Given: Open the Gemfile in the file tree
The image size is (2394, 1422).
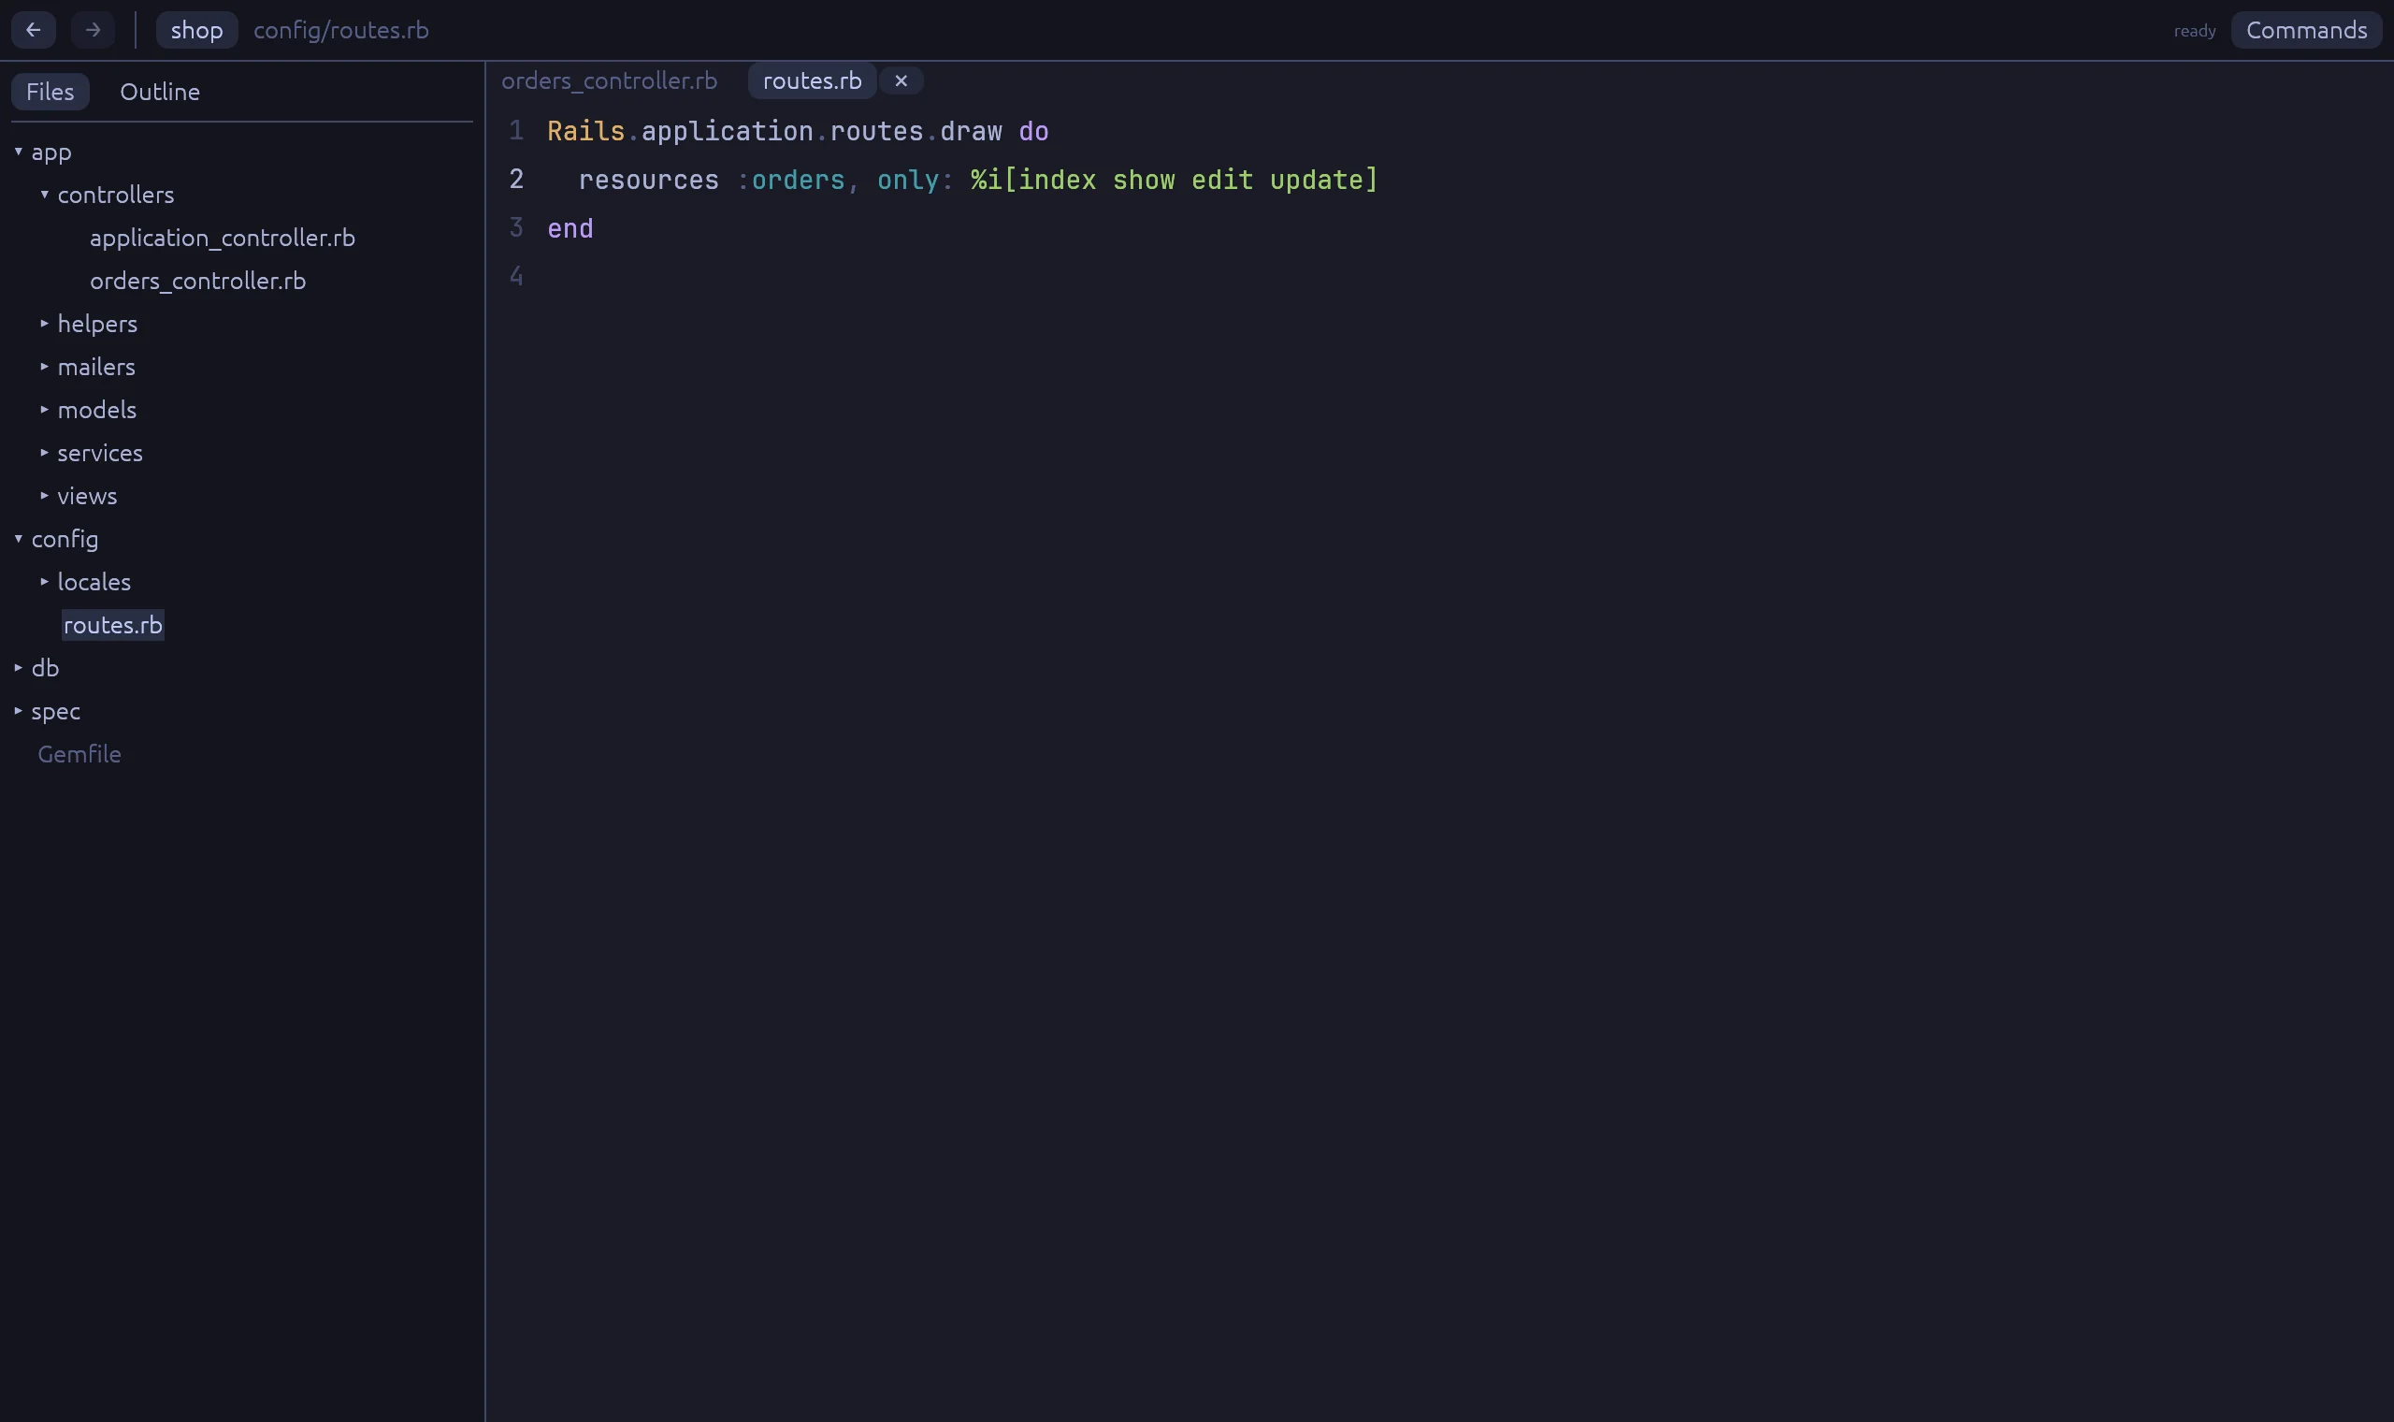Looking at the screenshot, I should (x=79, y=754).
